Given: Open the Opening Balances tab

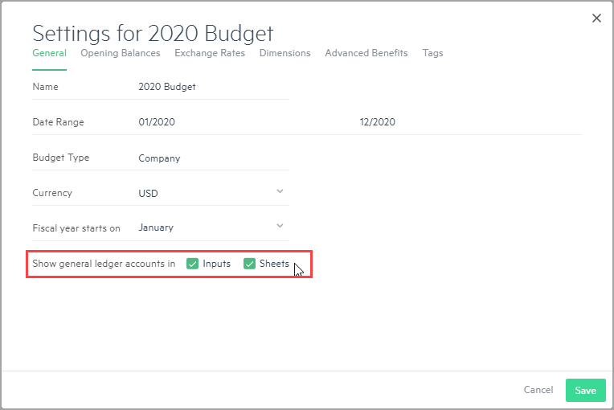Looking at the screenshot, I should (x=121, y=53).
